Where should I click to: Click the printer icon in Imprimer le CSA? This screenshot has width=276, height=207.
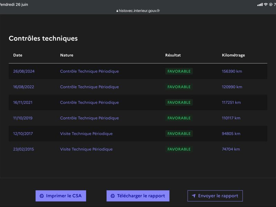point(42,196)
